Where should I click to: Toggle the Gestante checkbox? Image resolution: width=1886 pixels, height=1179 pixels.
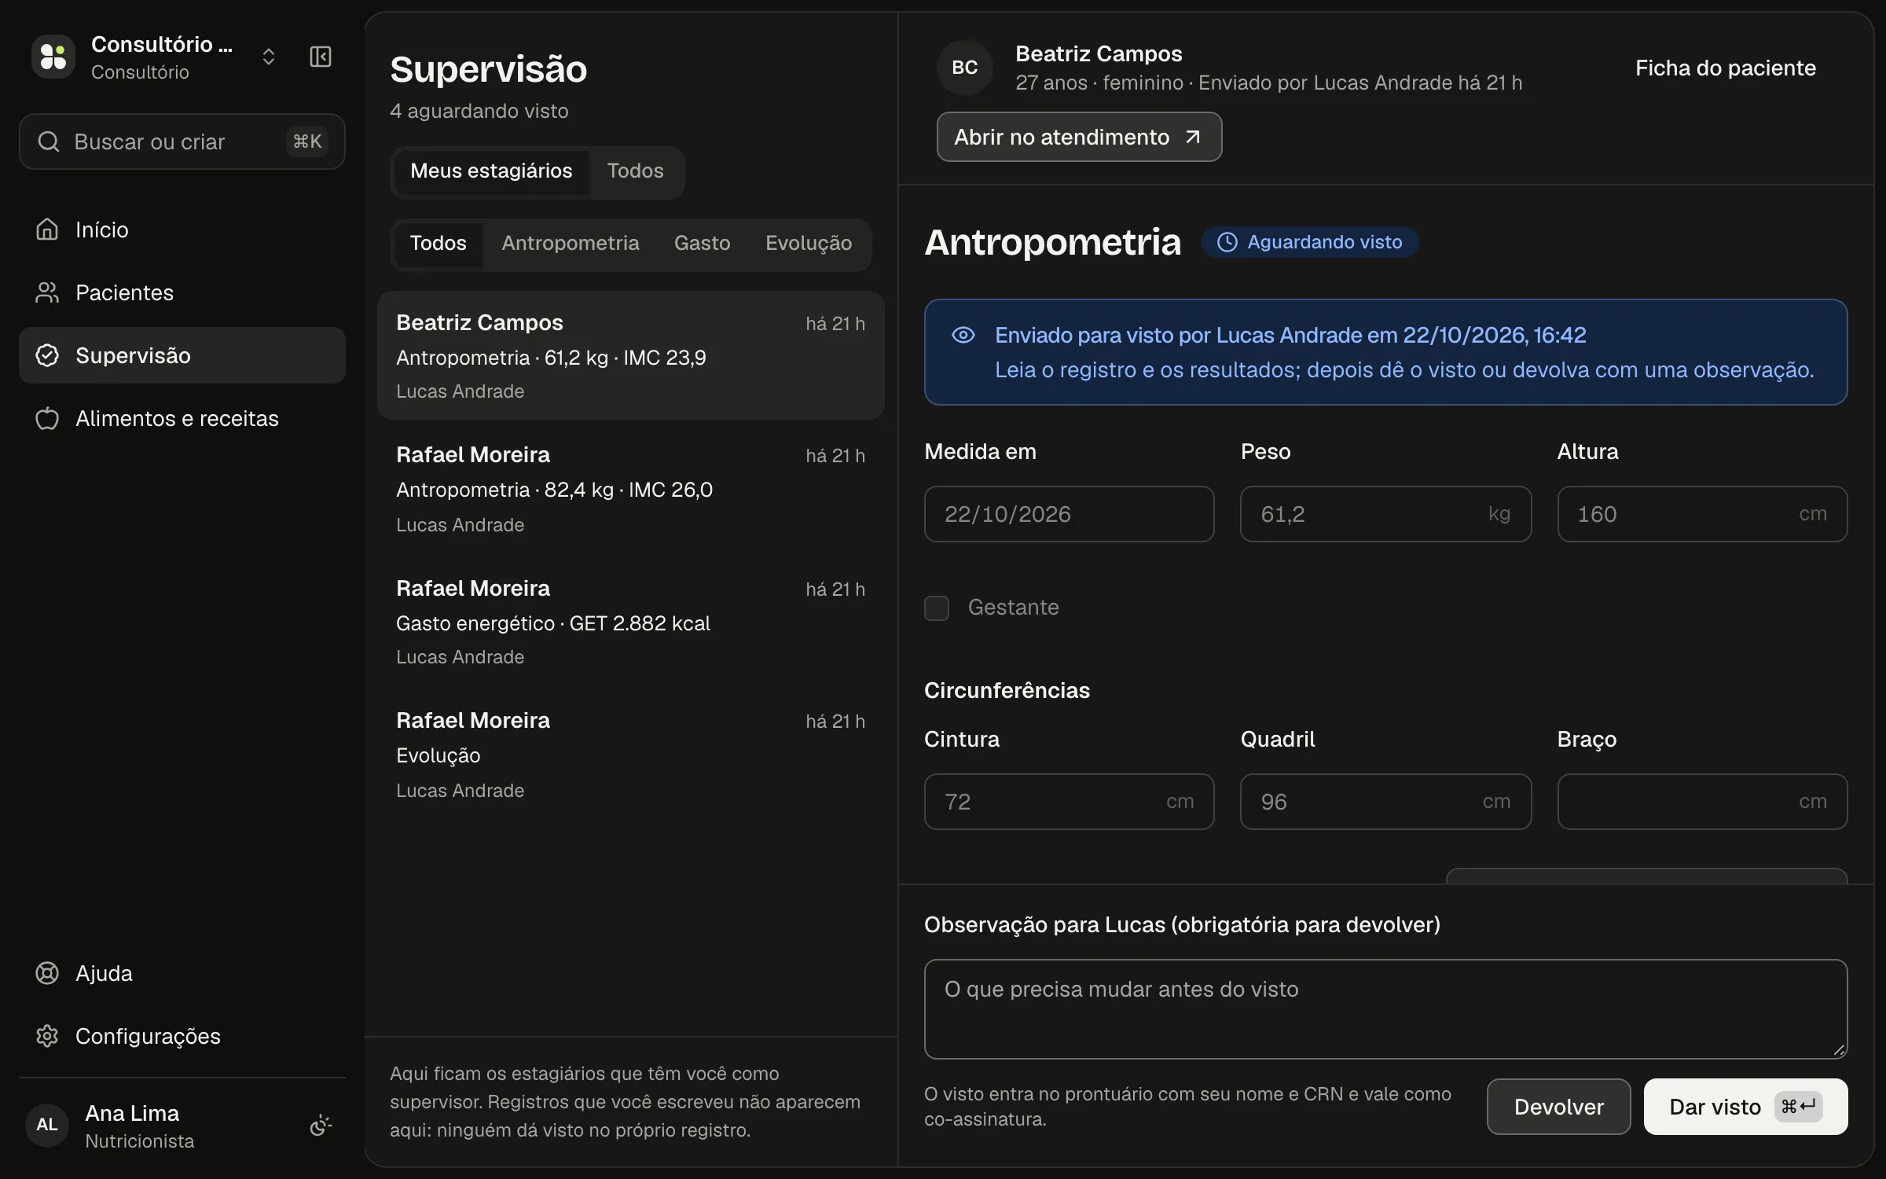[937, 608]
